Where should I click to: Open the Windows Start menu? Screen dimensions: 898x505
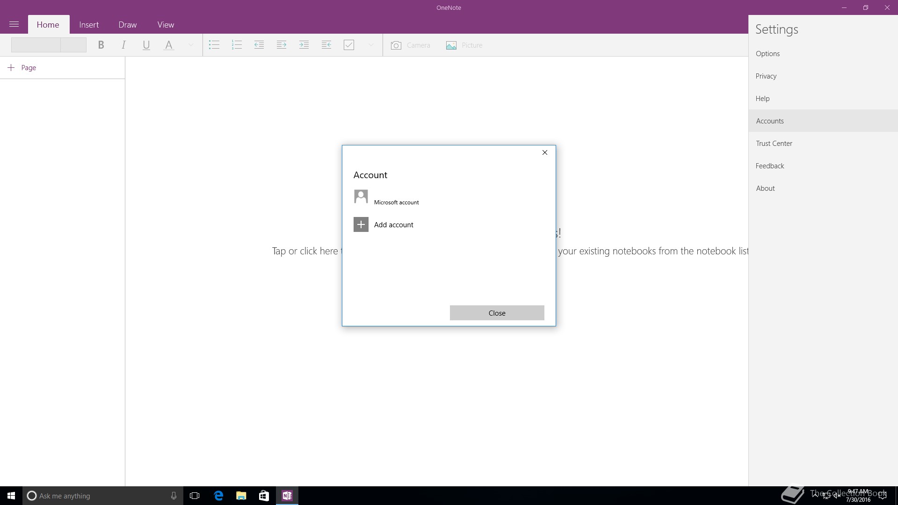pos(11,496)
